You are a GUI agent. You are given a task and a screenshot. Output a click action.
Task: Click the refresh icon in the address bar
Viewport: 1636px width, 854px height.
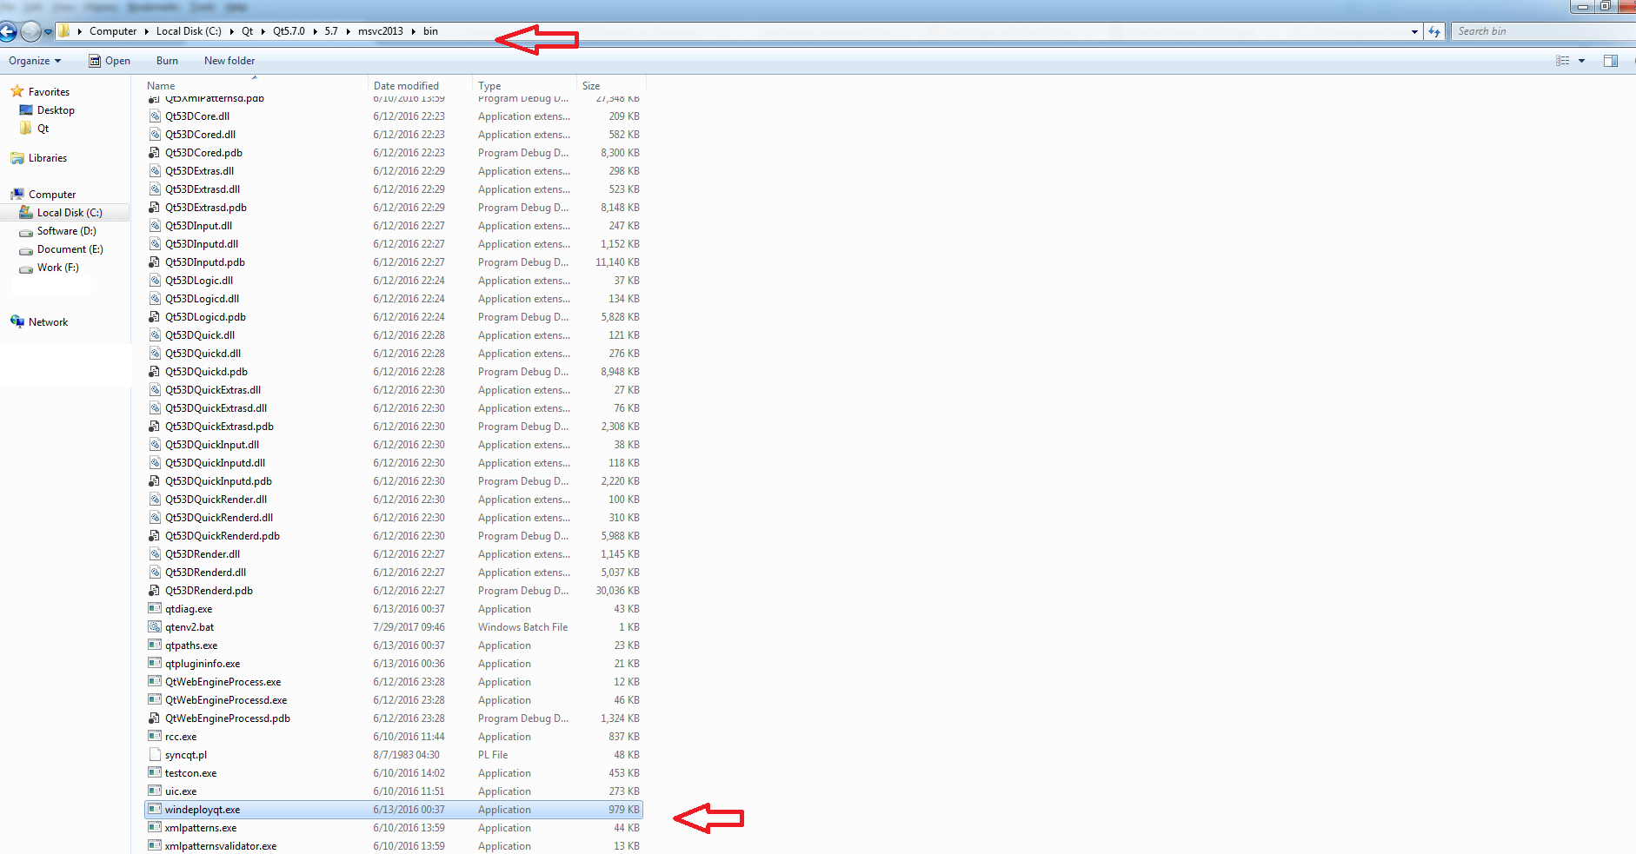pyautogui.click(x=1434, y=31)
